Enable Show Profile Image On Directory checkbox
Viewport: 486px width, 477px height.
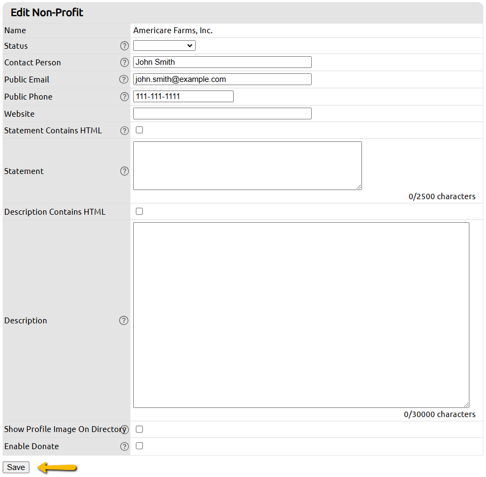tap(140, 429)
